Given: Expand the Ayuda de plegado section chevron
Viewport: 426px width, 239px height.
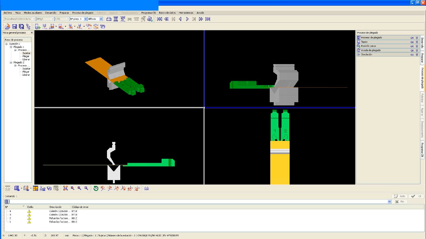Looking at the screenshot, I should (417, 50).
